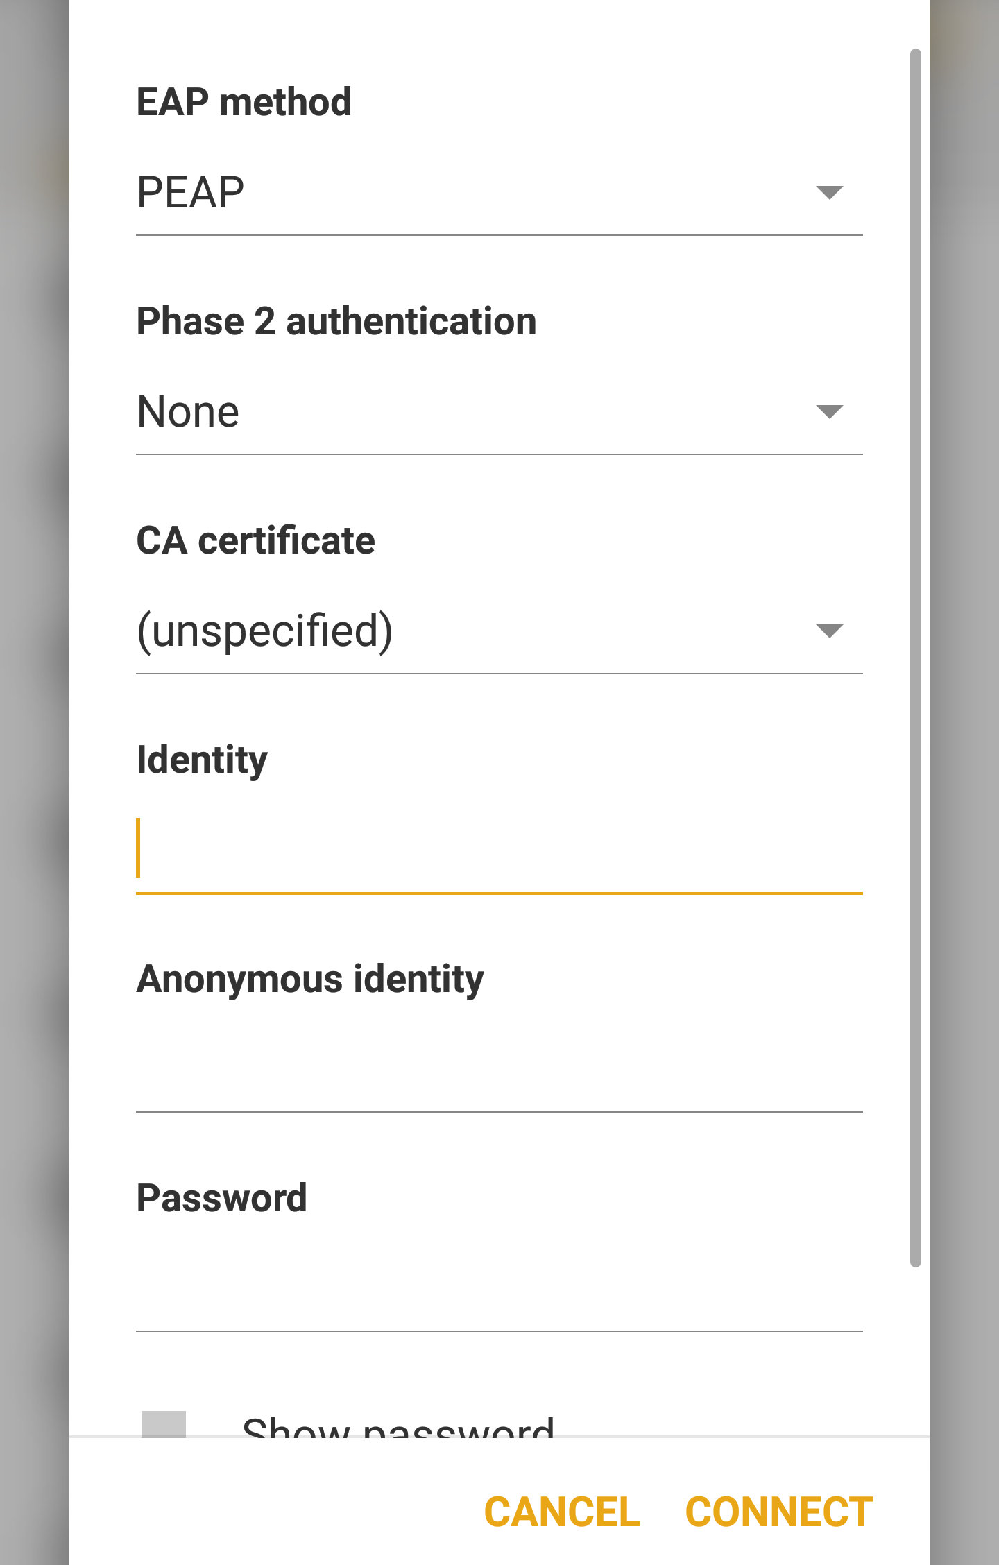999x1565 pixels.
Task: Enable the Show password checkbox
Action: 164,1425
